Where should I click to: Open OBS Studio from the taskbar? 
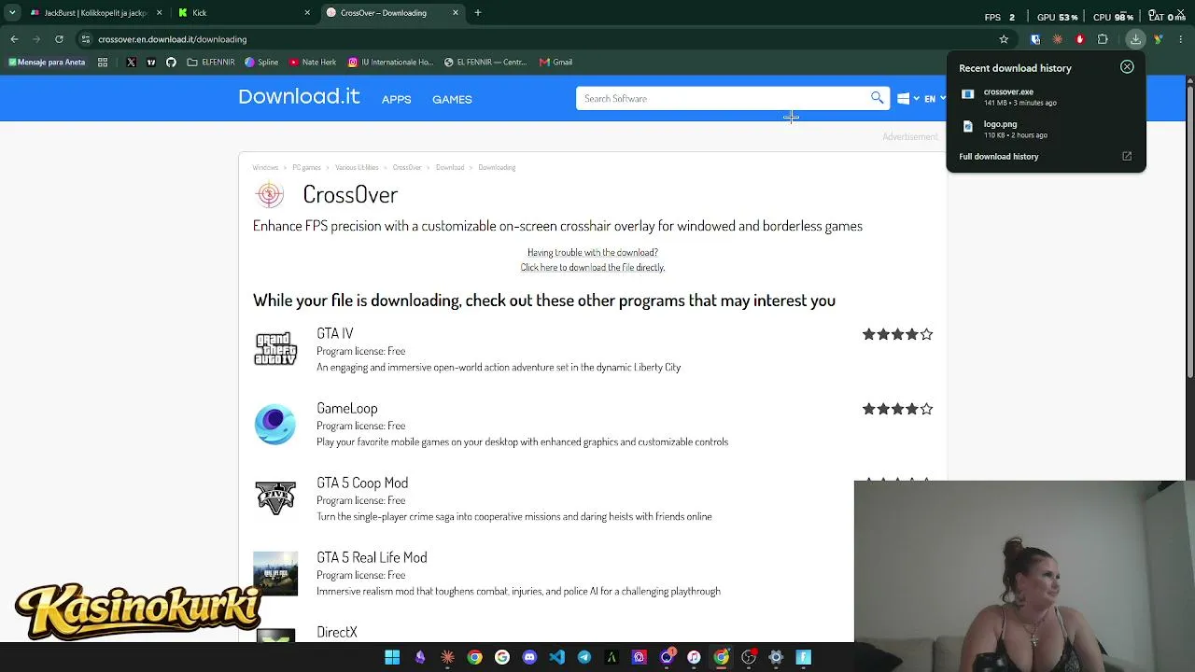(x=749, y=657)
